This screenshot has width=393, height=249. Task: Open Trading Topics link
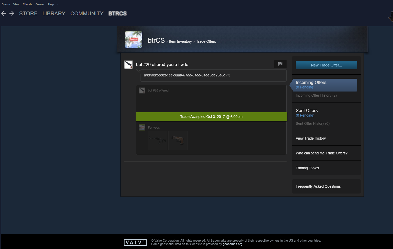307,168
